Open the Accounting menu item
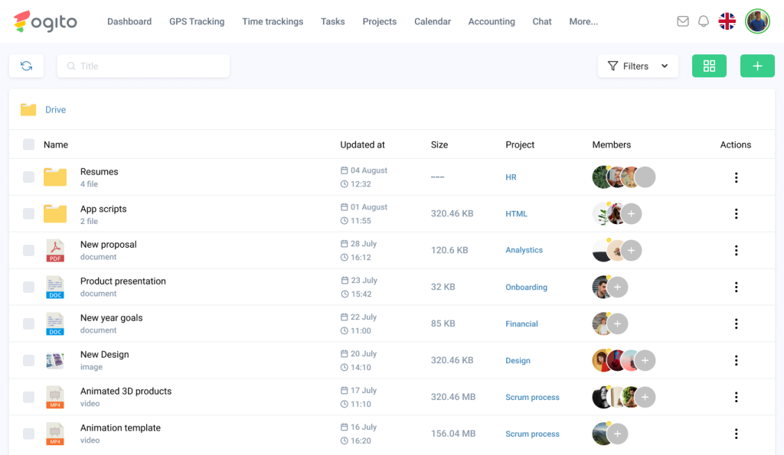 pyautogui.click(x=492, y=21)
